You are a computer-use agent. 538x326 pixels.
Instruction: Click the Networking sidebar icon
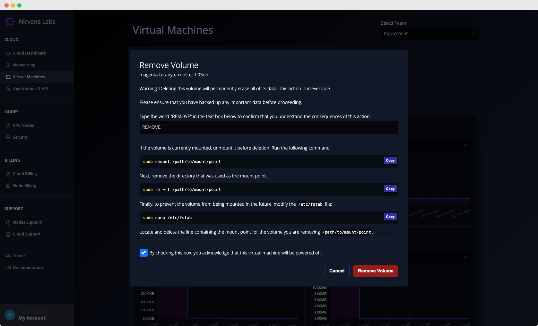pyautogui.click(x=8, y=65)
